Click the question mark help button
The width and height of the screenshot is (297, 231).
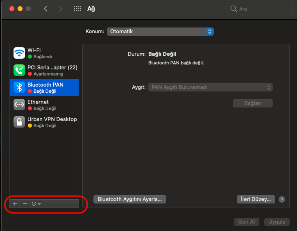click(x=281, y=199)
